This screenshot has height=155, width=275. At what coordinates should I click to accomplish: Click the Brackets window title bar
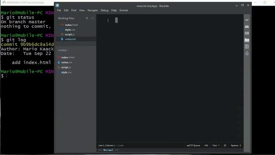153,6
